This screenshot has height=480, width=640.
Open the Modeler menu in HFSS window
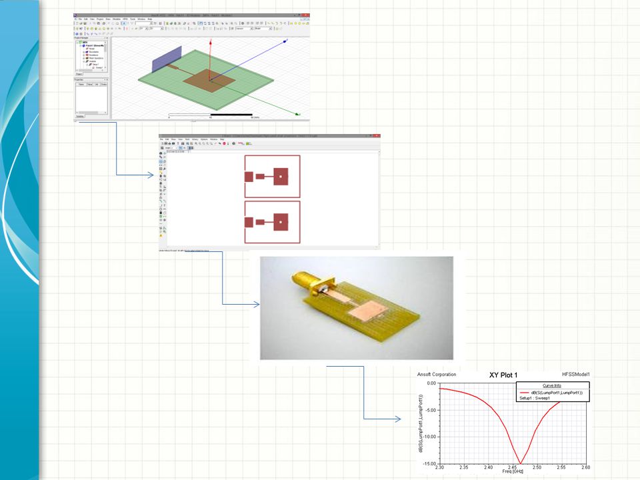pos(117,19)
